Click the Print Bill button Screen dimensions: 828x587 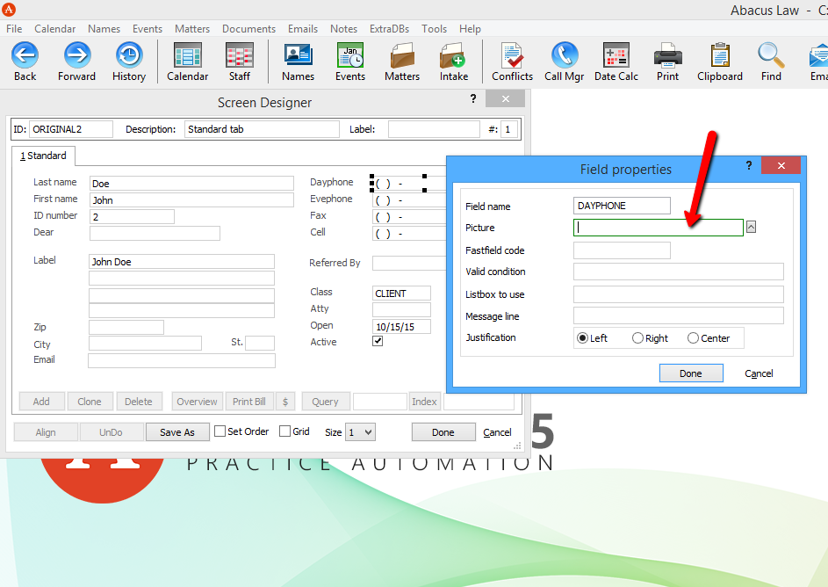click(x=249, y=402)
